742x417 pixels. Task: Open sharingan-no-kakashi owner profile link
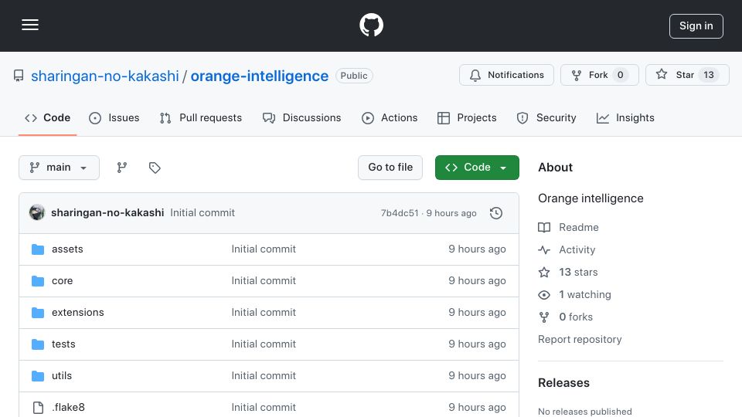[105, 76]
